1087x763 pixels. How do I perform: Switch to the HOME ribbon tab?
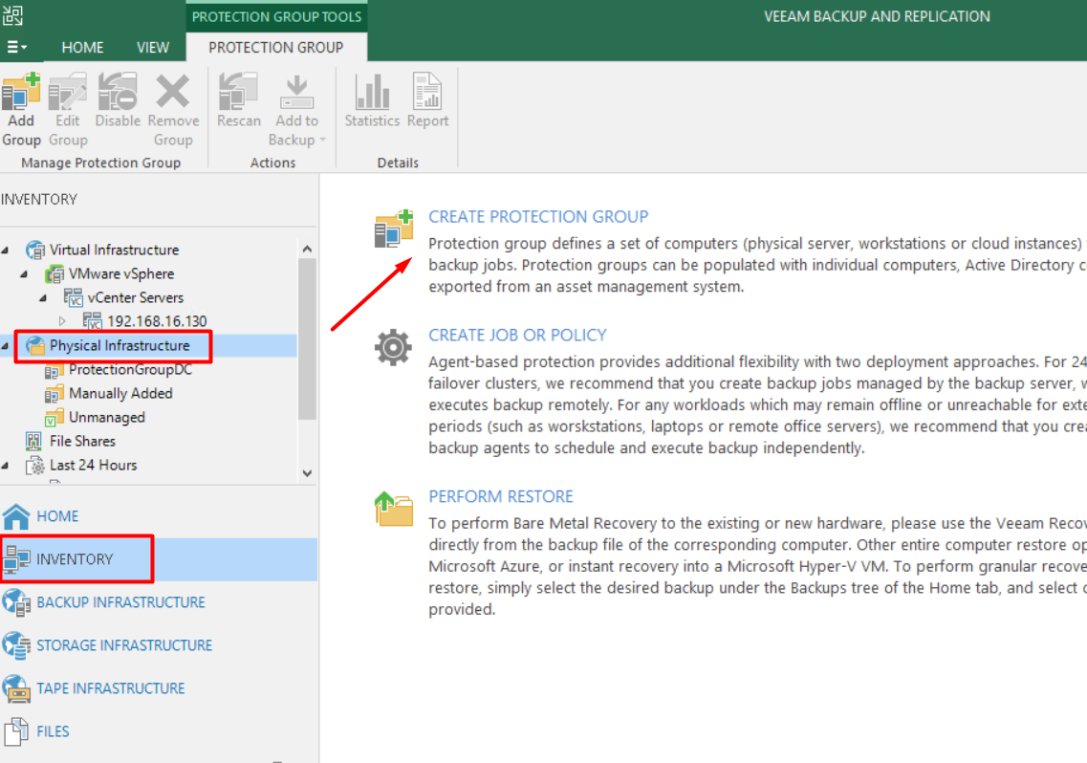tap(83, 47)
